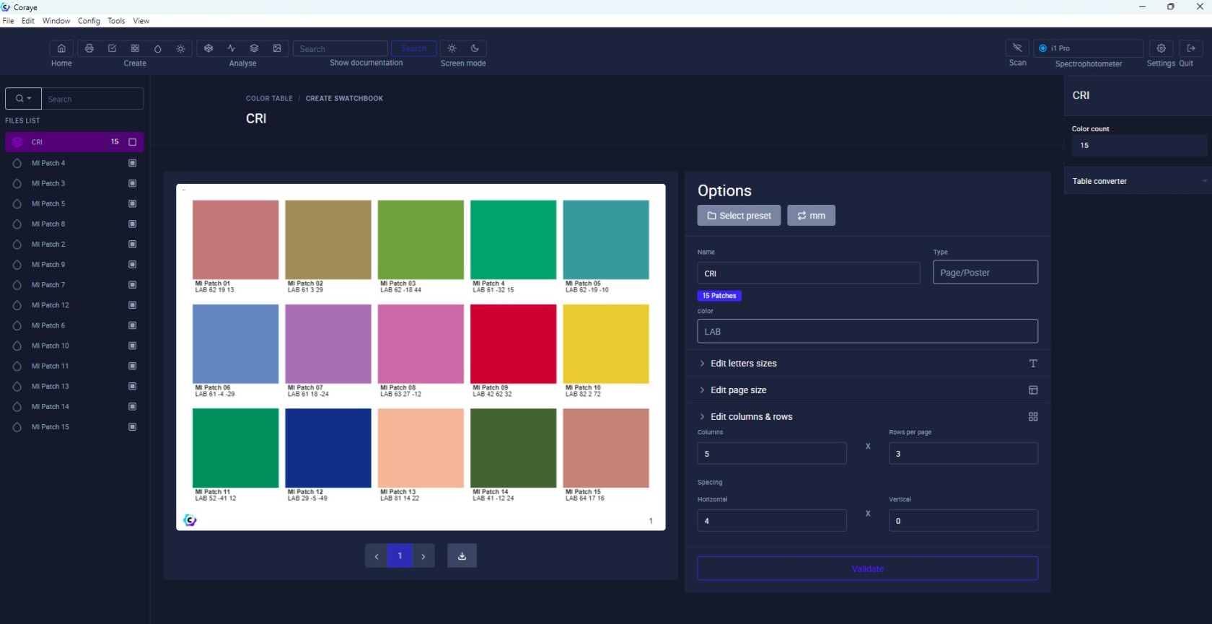The image size is (1212, 624).
Task: Click the 3D cube icon in Analyse group
Action: click(208, 48)
